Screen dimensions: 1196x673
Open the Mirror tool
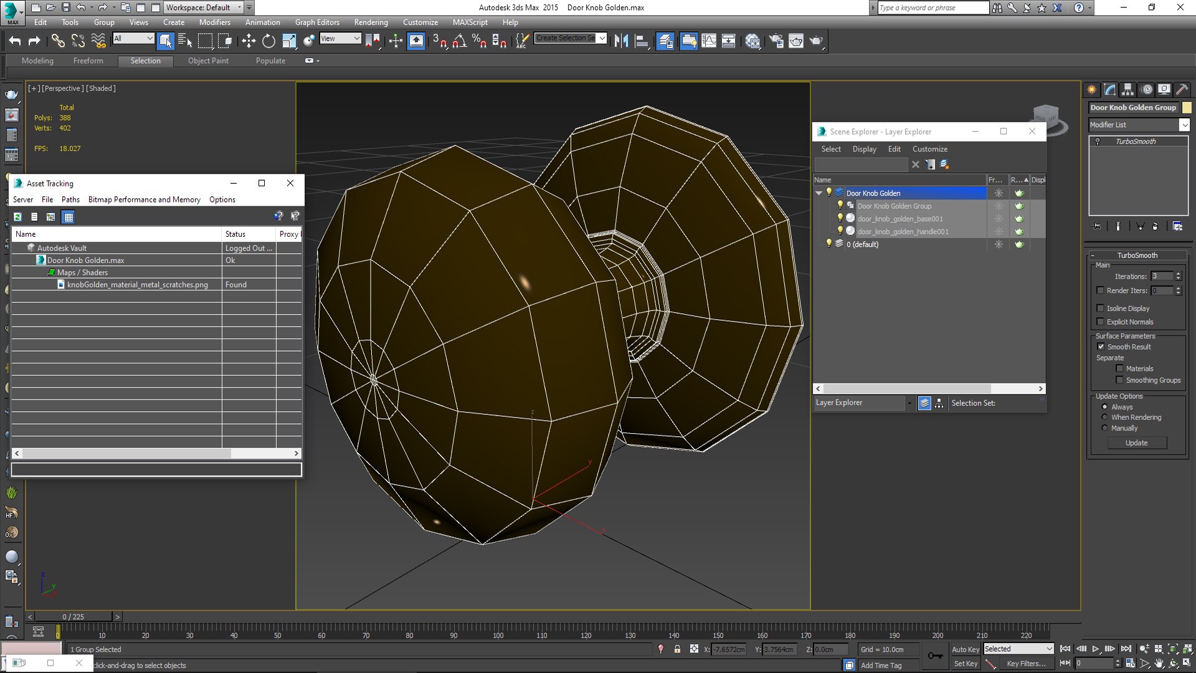pyautogui.click(x=621, y=41)
